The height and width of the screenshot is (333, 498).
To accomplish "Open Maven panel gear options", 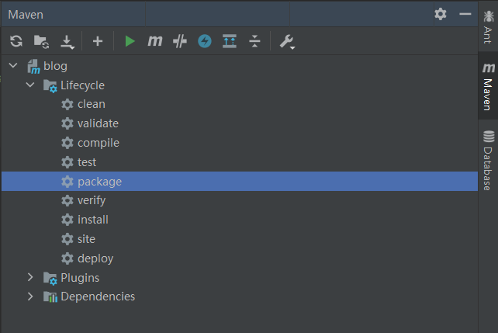I will (x=441, y=14).
